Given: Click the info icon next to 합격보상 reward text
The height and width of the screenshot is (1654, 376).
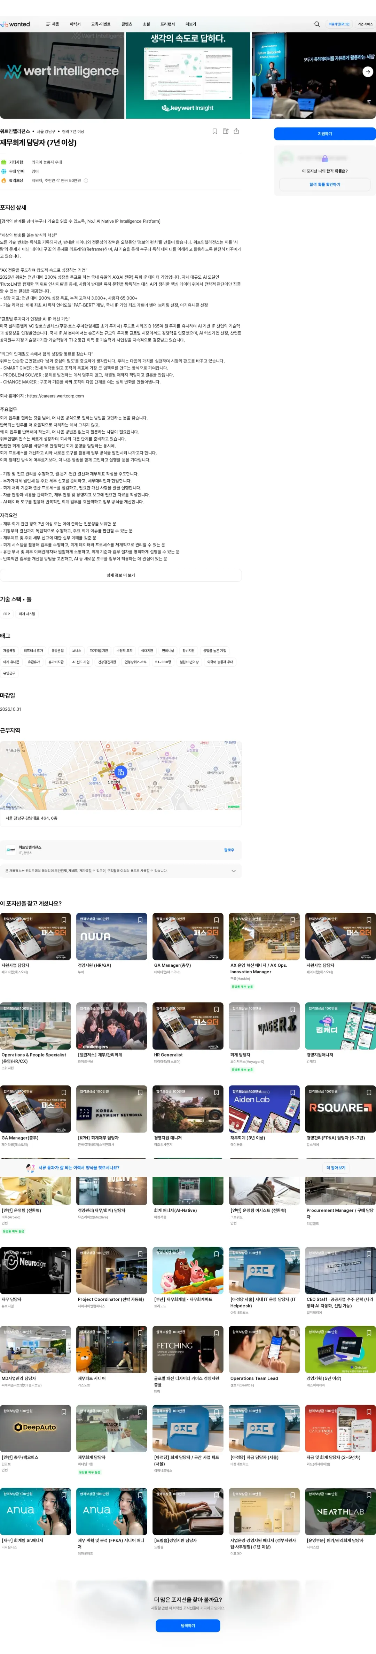Looking at the screenshot, I should pyautogui.click(x=86, y=180).
